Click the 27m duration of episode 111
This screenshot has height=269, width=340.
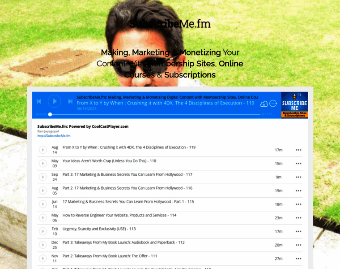tap(279, 259)
